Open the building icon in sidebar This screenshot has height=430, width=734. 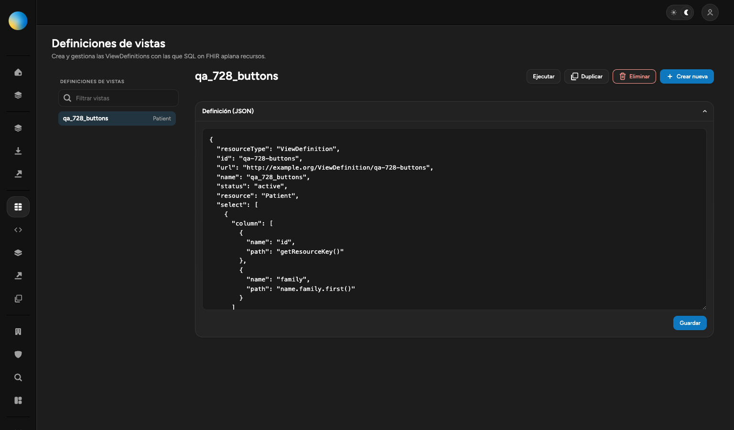point(18,332)
